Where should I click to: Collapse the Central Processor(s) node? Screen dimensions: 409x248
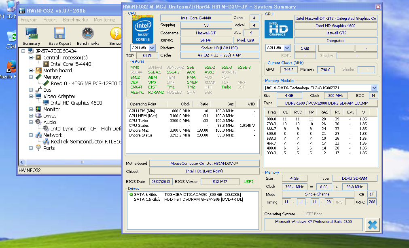pyautogui.click(x=31, y=58)
